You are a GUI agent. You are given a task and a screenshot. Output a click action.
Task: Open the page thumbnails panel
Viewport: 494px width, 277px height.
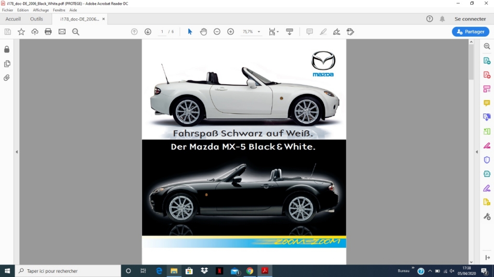point(7,64)
